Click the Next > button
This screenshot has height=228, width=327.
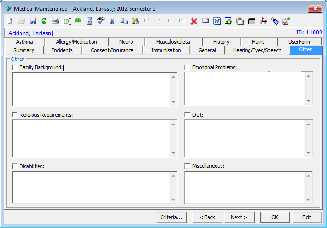coord(239,217)
